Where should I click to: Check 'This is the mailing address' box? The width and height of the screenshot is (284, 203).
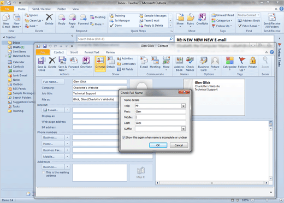[43, 172]
